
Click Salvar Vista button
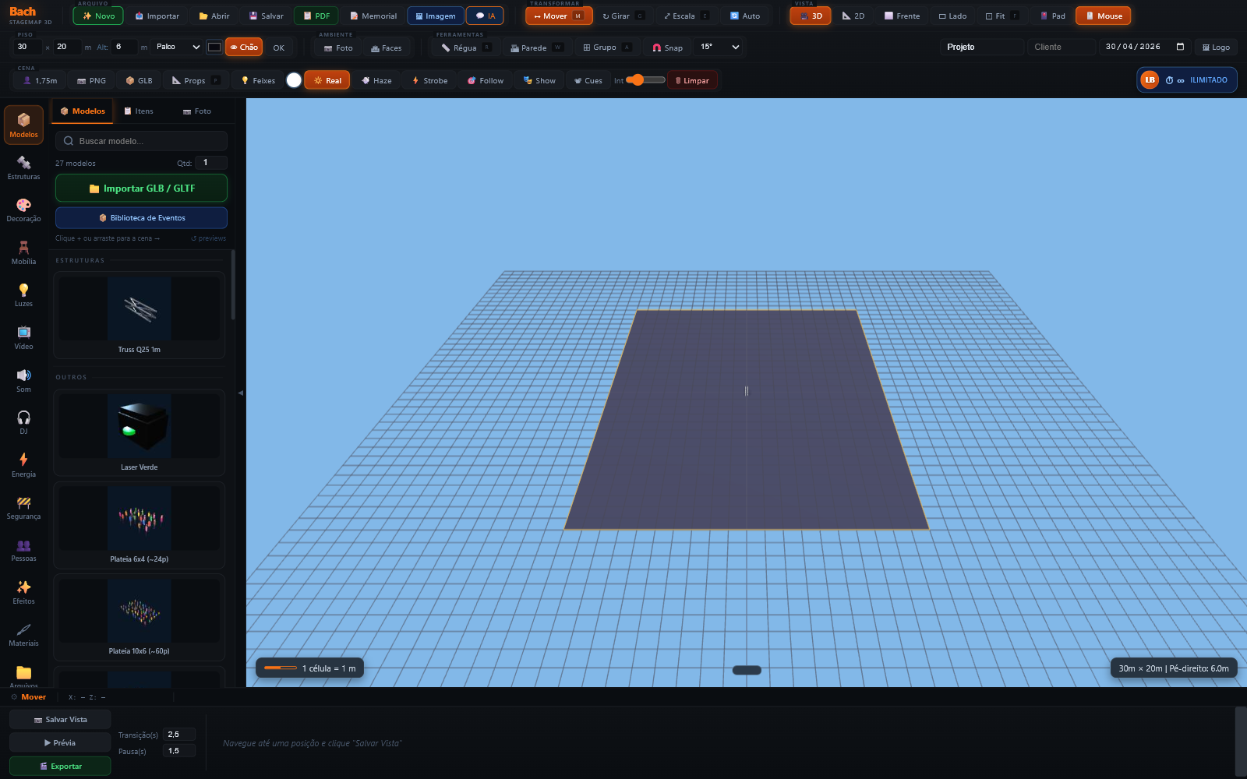[60, 720]
